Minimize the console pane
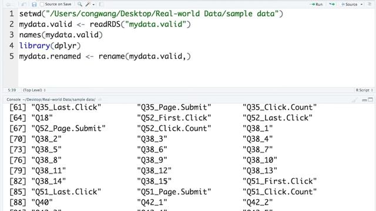 point(364,100)
